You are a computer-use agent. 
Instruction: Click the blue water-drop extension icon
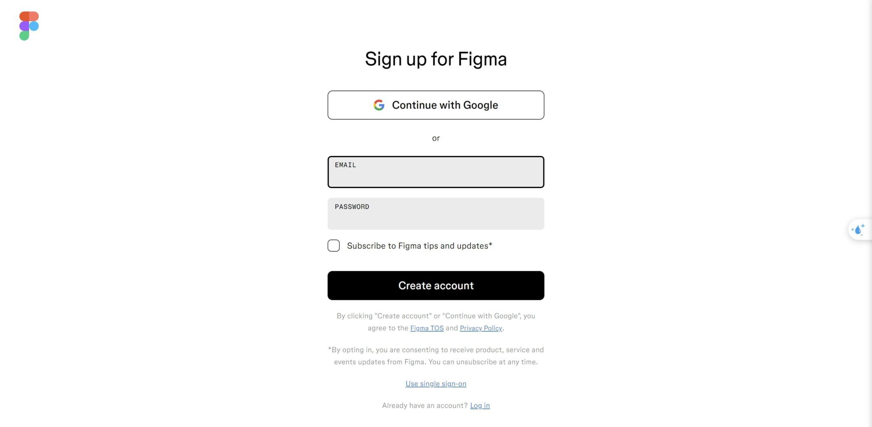858,229
